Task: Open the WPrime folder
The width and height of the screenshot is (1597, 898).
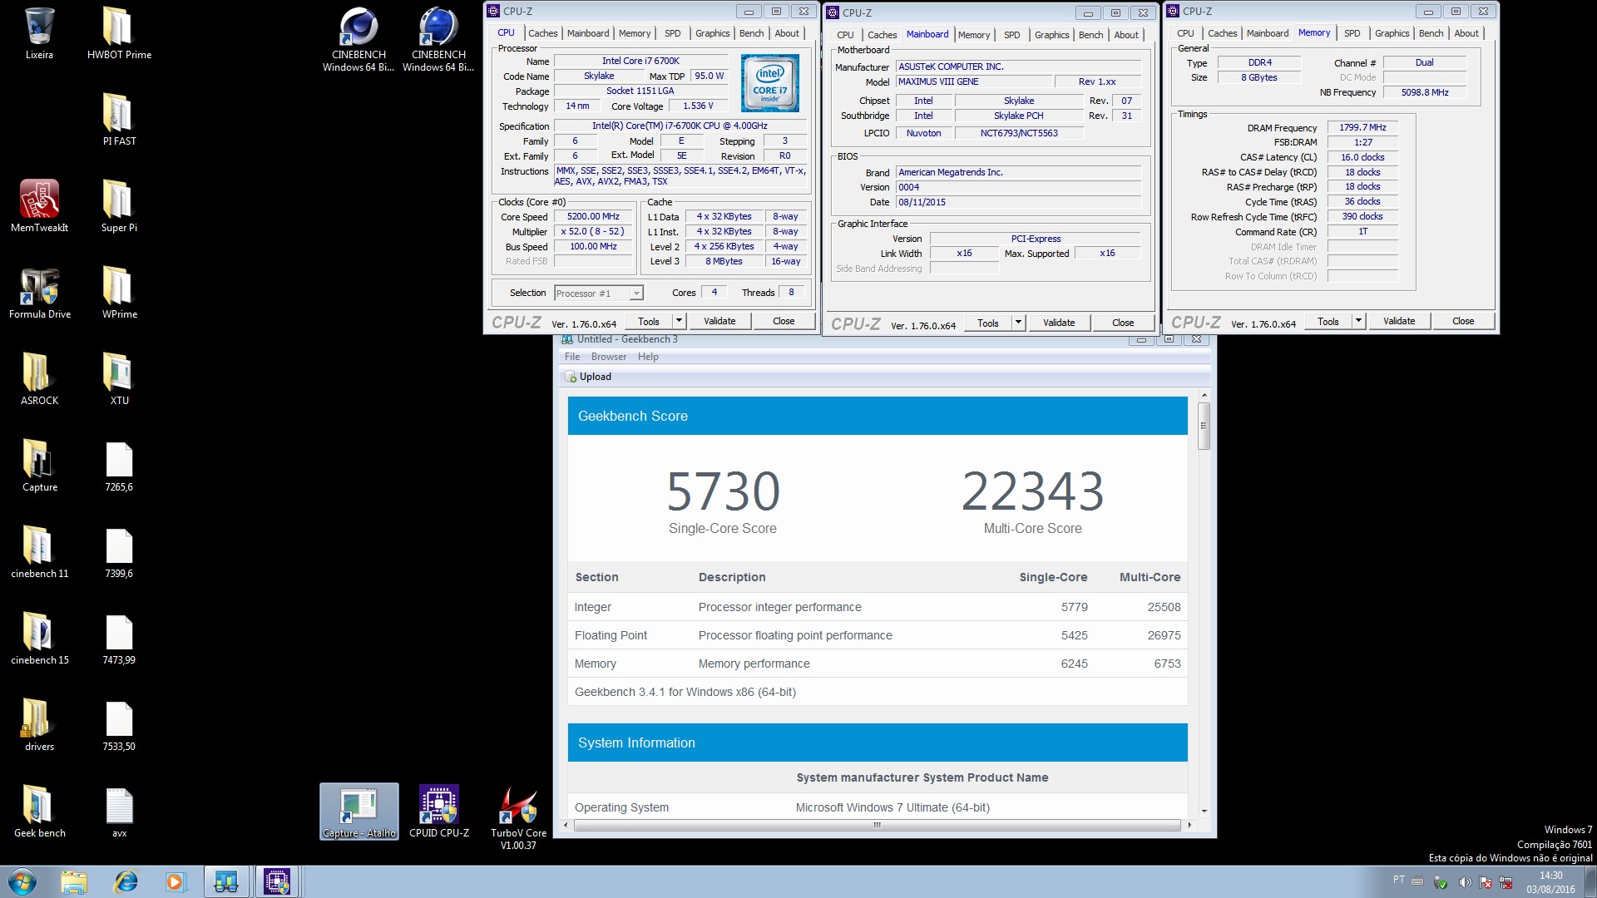Action: click(119, 293)
